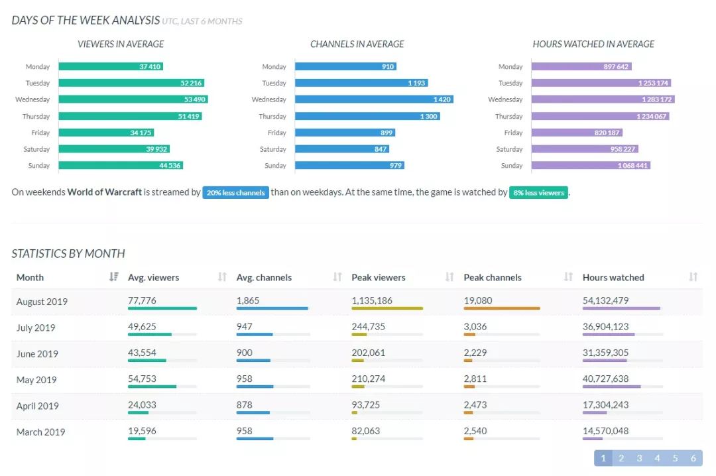Screen dimensions: 716x476
Task: Select the Tuesday hours bar 1 253 174
Action: (601, 83)
